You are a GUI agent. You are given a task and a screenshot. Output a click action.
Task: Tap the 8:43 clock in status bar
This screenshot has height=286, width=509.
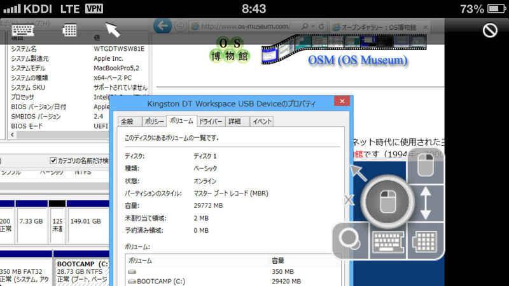point(254,9)
